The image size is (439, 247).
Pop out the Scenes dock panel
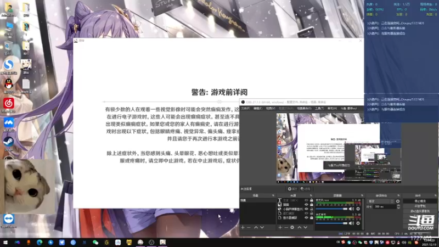pos(273,195)
